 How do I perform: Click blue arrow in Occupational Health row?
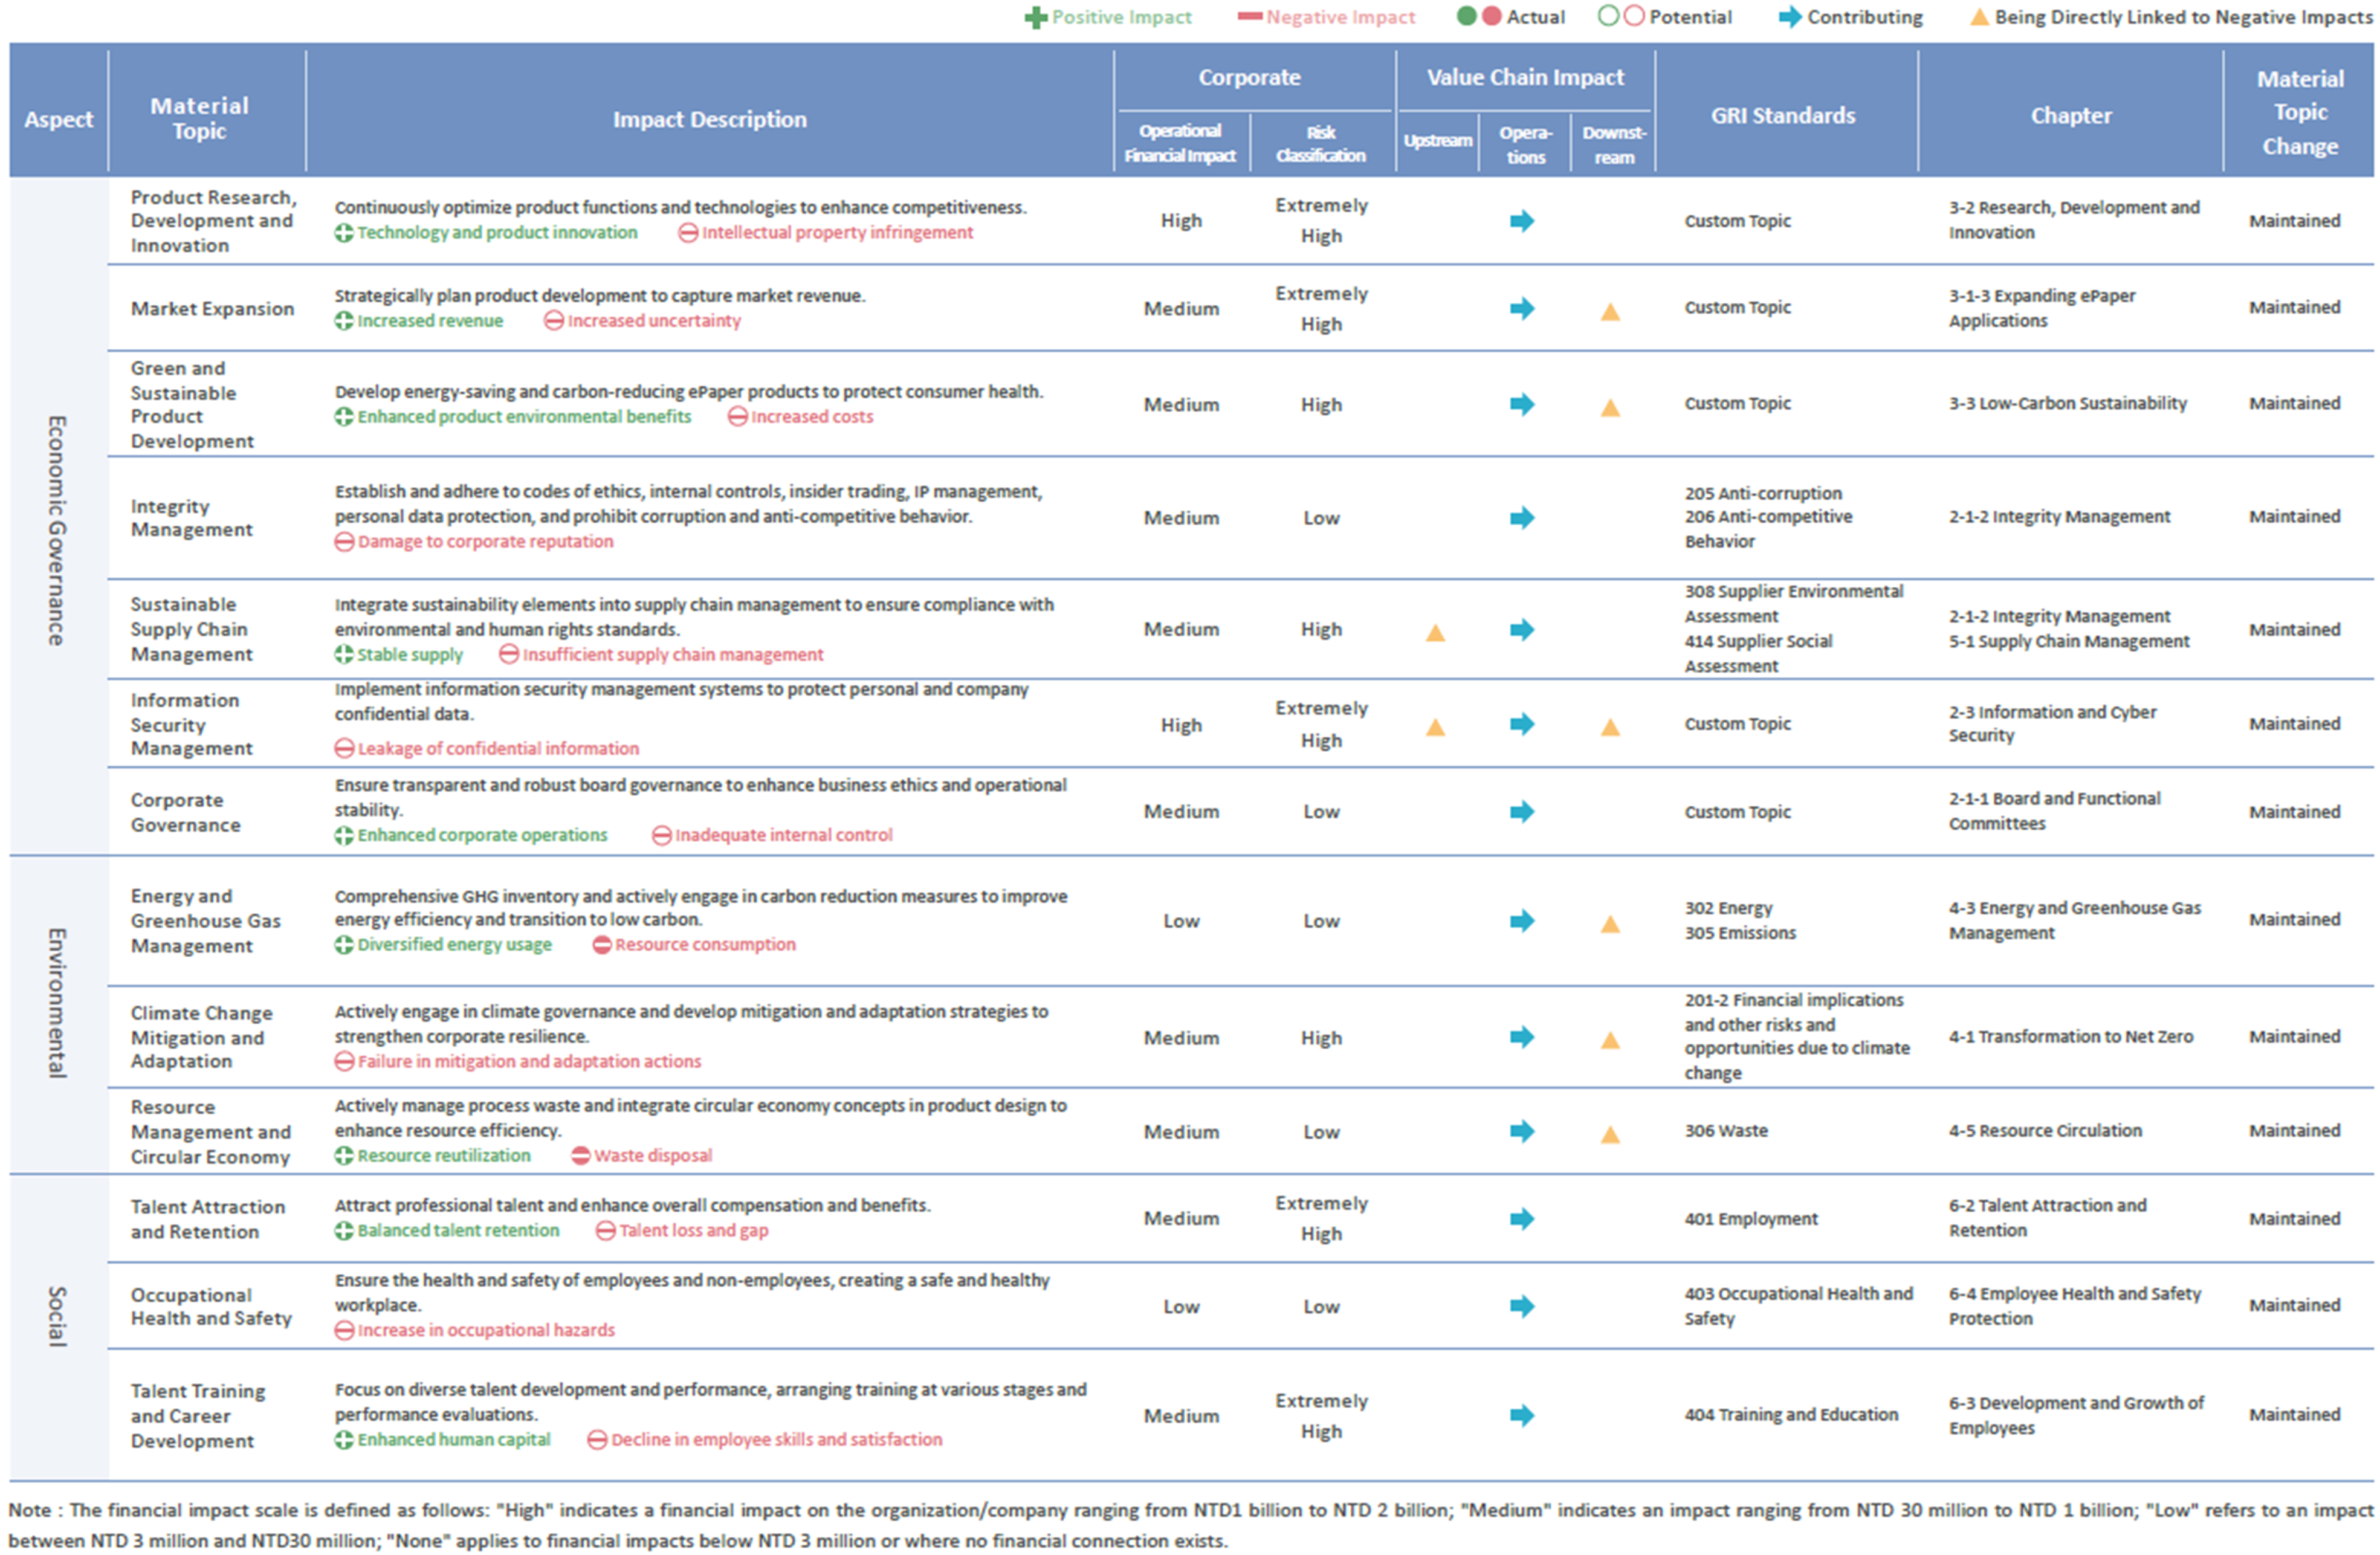(x=1522, y=1306)
